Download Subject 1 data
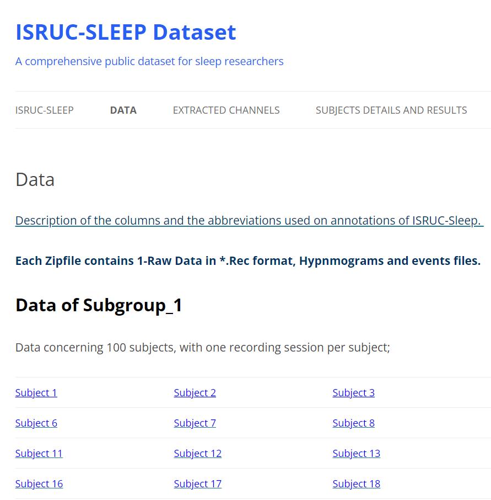This screenshot has width=491, height=500. 36,392
